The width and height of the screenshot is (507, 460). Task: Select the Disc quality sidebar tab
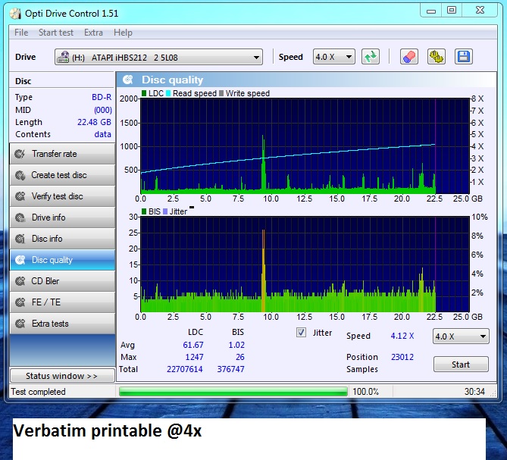point(62,260)
